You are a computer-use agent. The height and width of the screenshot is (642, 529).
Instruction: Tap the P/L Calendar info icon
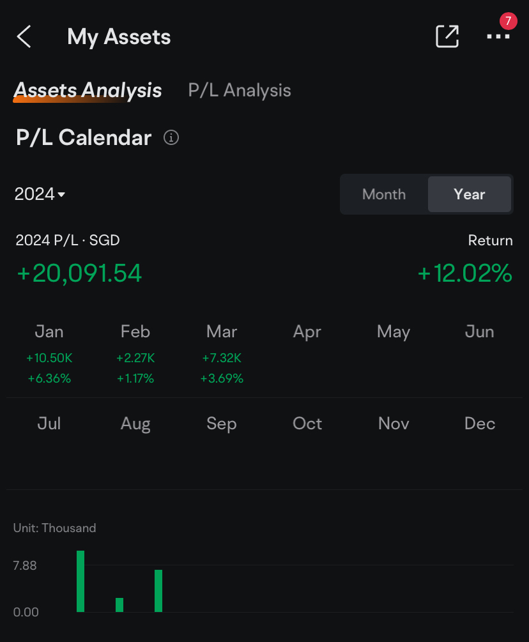171,137
